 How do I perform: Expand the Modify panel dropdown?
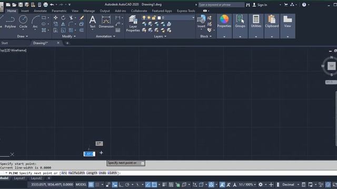[69, 36]
